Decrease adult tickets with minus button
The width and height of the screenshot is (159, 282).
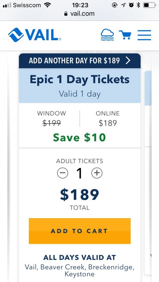point(63,173)
